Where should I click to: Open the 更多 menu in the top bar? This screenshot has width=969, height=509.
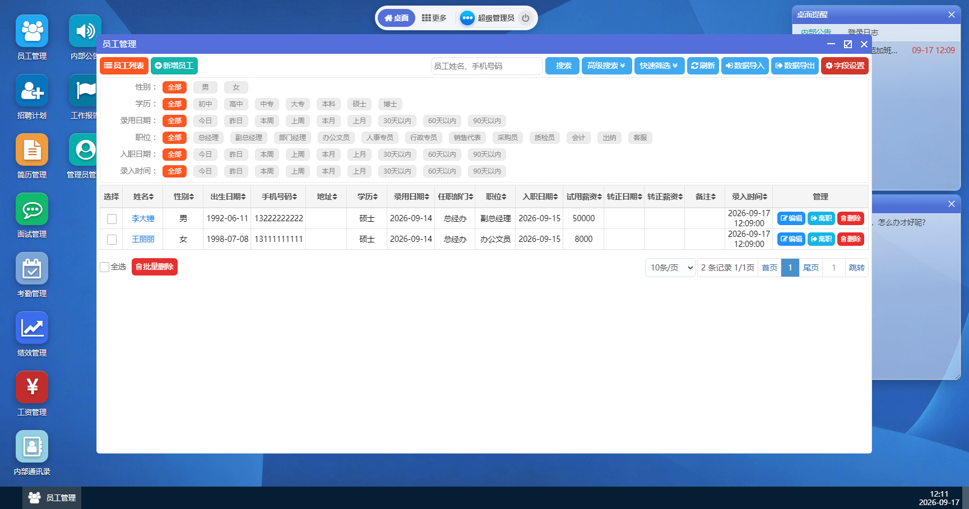(x=434, y=18)
